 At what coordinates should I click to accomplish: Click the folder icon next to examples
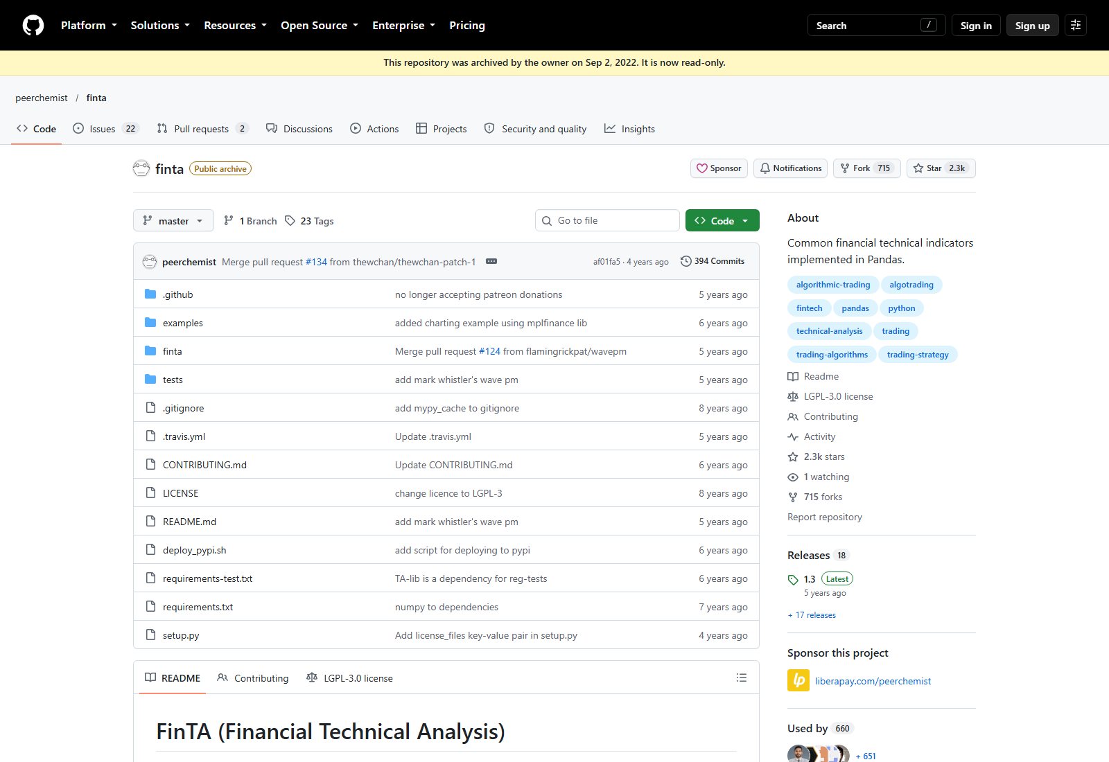pos(150,322)
